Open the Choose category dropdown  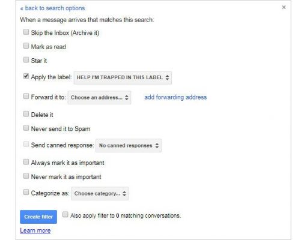(100, 194)
